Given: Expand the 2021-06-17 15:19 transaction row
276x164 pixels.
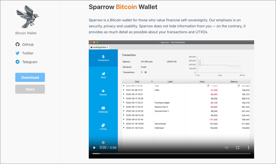Looking at the screenshot, I should 124,86.
